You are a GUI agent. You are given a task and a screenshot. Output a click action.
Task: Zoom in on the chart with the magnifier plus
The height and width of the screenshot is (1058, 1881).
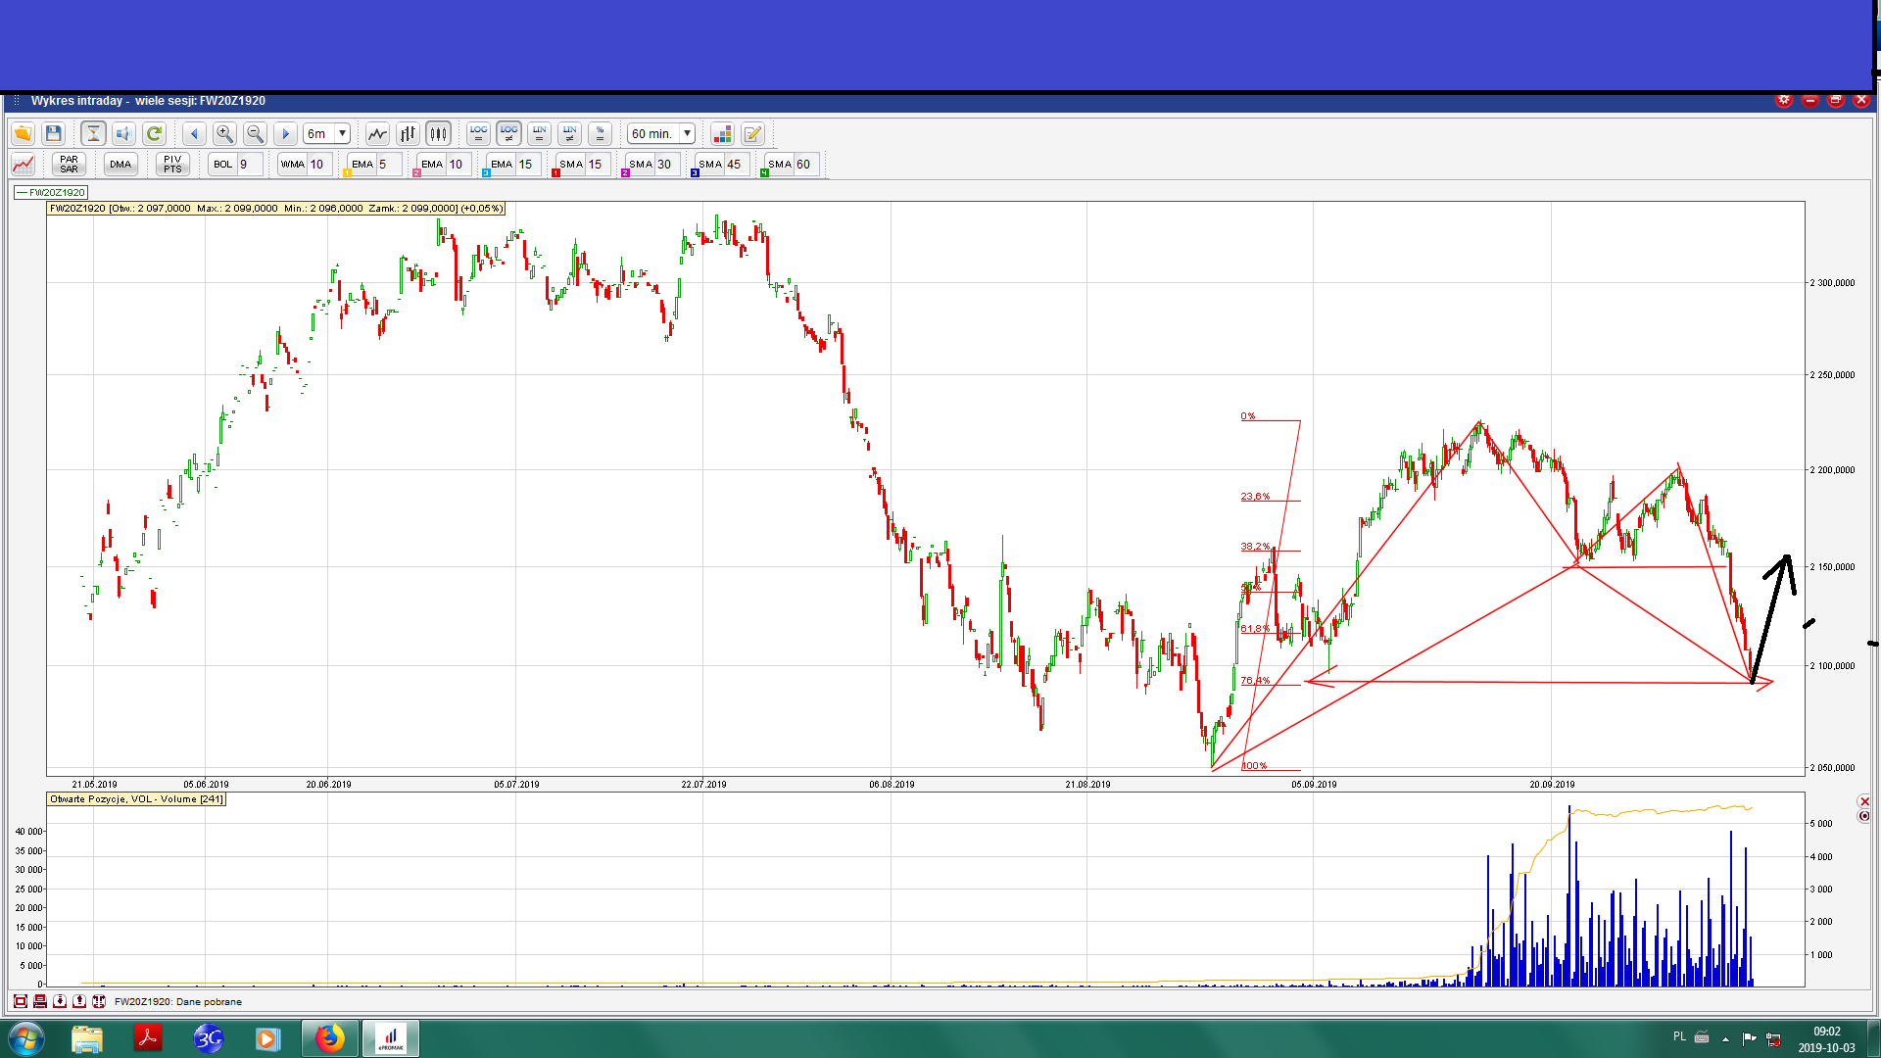tap(224, 133)
